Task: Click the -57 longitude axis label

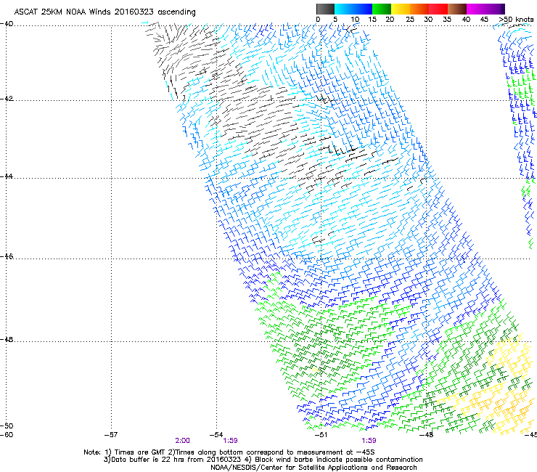Action: [111, 435]
